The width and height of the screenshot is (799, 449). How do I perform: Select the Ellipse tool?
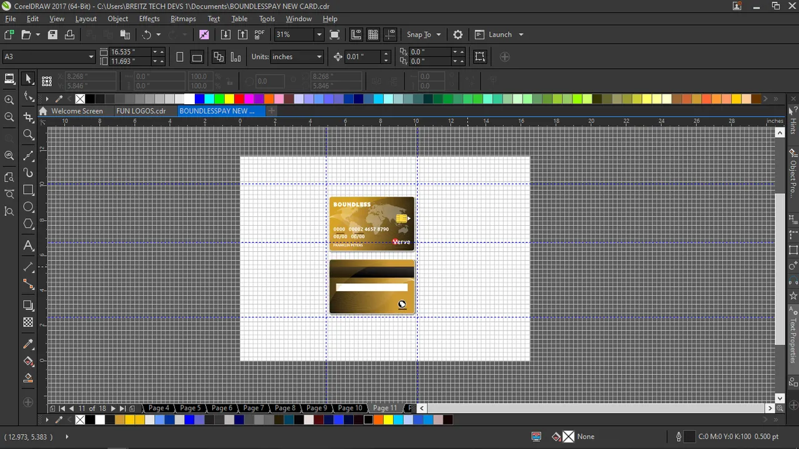point(28,207)
